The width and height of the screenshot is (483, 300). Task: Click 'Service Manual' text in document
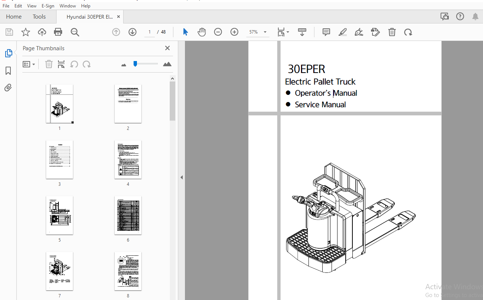point(320,105)
